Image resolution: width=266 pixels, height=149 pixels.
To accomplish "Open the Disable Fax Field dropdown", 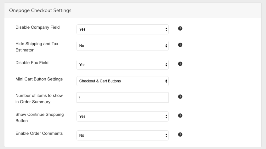I will [x=122, y=65].
